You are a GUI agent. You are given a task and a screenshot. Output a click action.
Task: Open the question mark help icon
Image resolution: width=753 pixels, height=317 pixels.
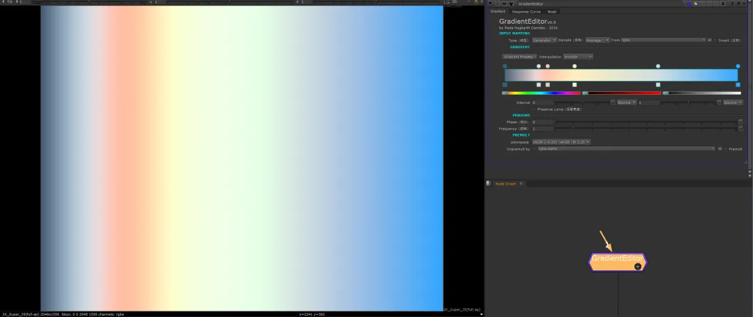732,3
